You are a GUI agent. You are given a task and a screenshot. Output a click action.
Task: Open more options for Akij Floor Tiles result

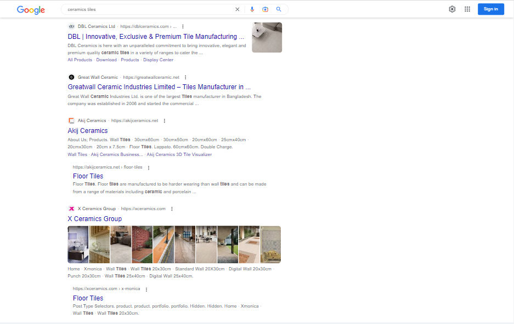tap(149, 167)
